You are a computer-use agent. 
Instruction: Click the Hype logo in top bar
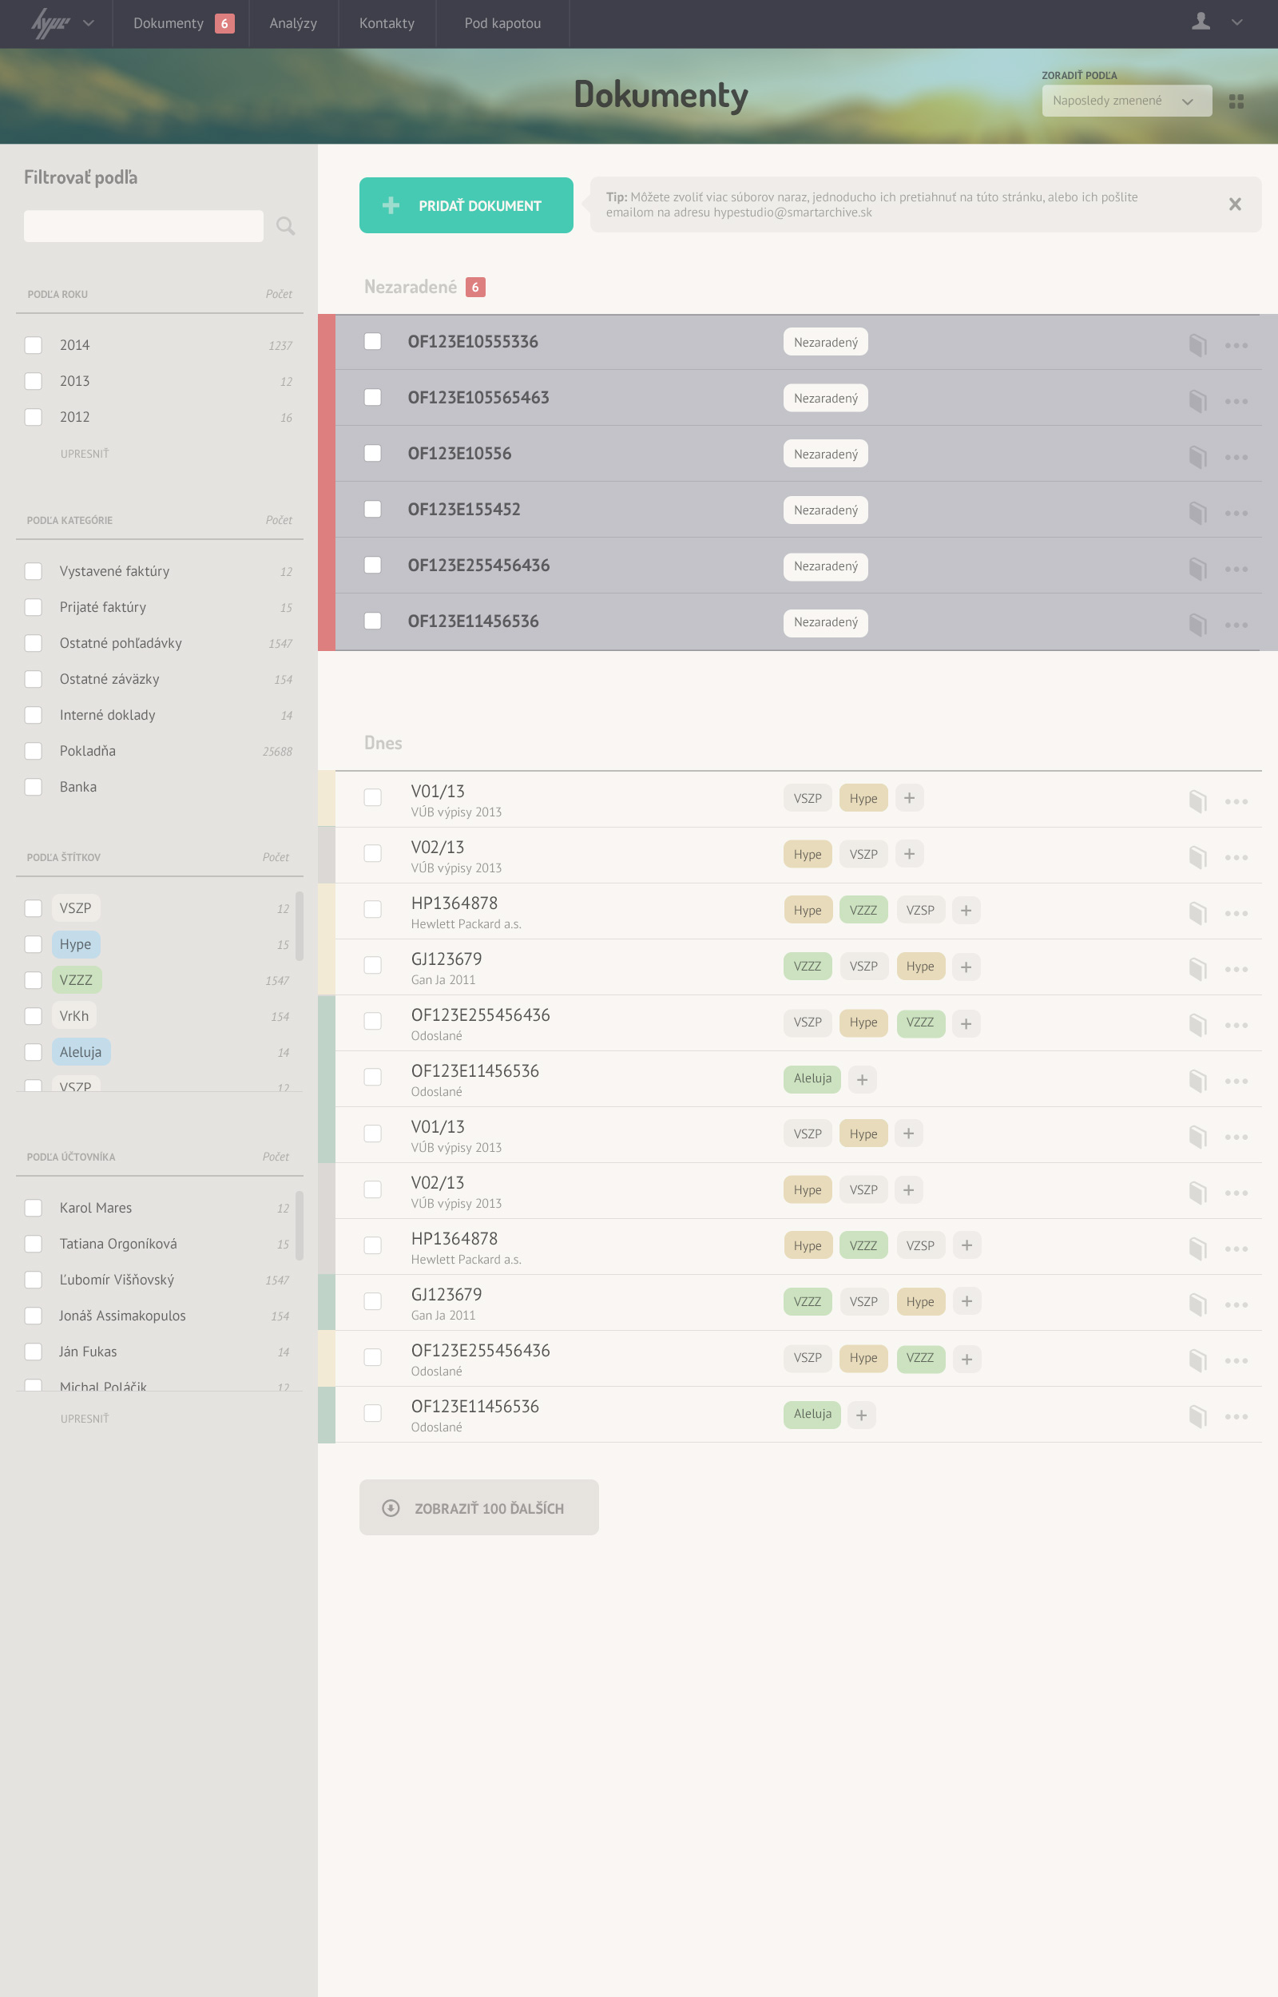(50, 23)
